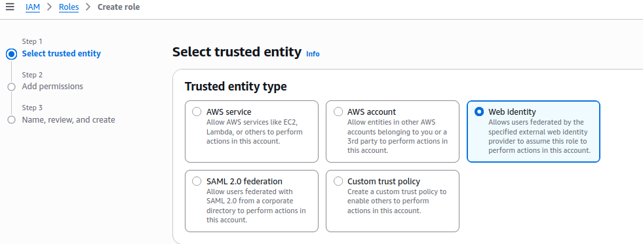Select AWS account radio button

338,112
